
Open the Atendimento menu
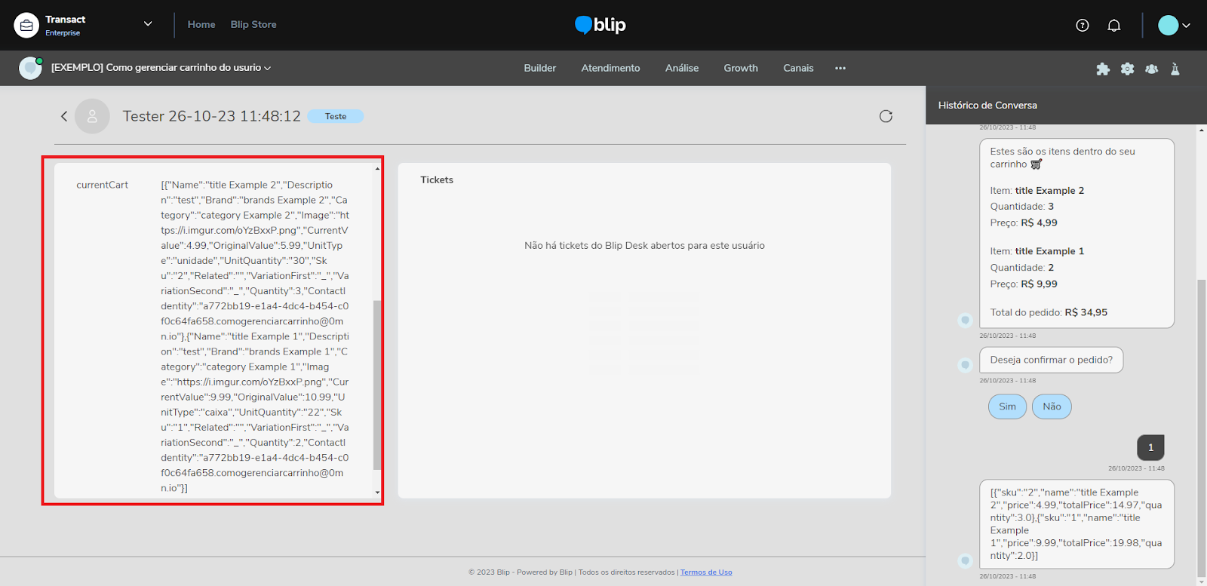[610, 68]
